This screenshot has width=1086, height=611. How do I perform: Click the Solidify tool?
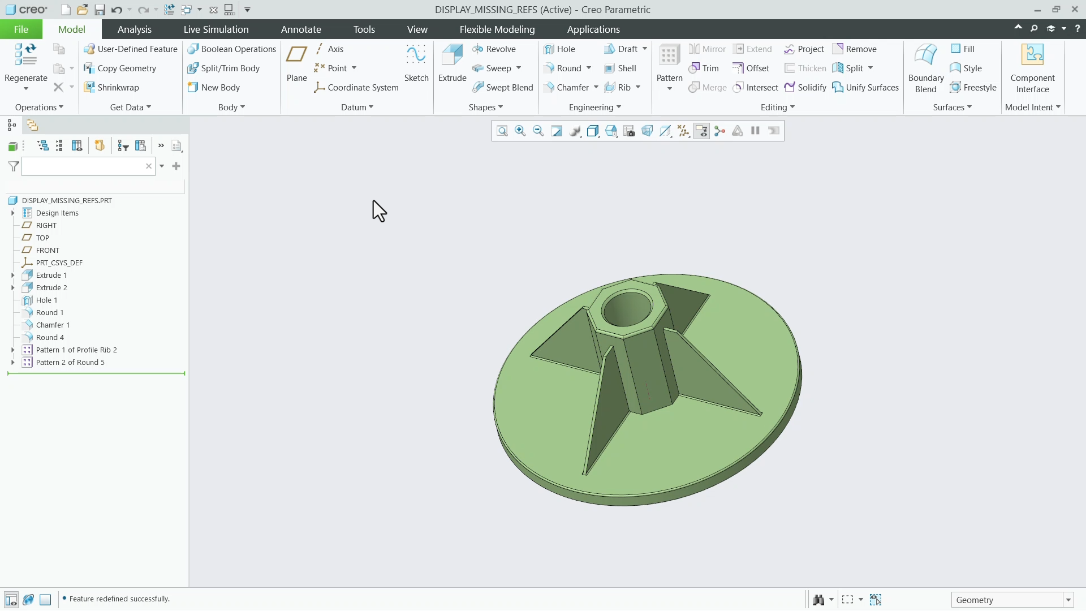pos(805,88)
